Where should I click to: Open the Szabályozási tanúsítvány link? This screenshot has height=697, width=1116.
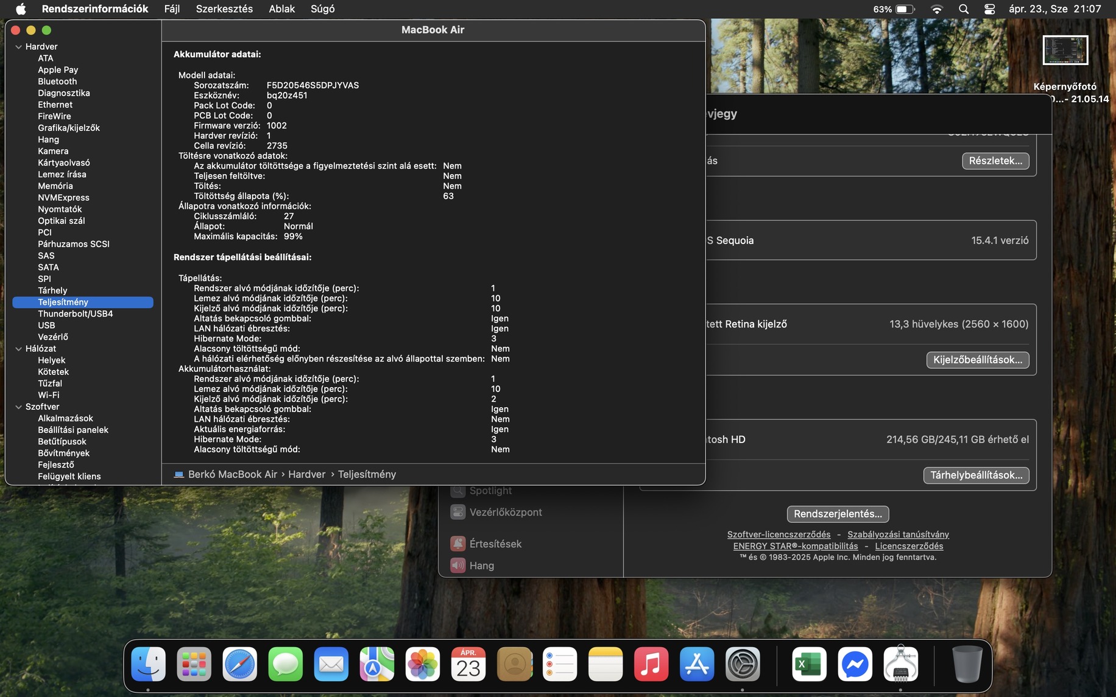point(898,534)
